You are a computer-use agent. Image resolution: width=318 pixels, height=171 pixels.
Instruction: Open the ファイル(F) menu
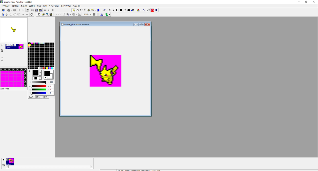pyautogui.click(x=6, y=6)
